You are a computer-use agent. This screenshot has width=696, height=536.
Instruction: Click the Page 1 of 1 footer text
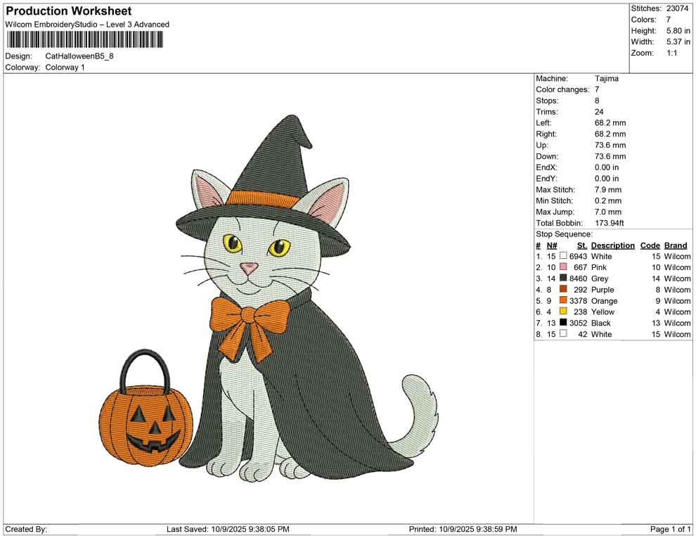[670, 529]
